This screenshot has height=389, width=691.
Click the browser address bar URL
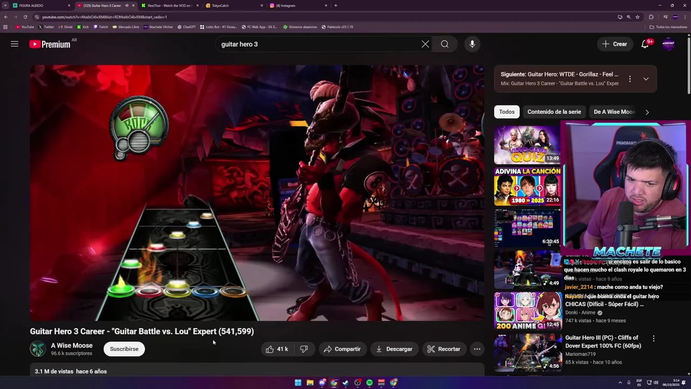tap(104, 17)
